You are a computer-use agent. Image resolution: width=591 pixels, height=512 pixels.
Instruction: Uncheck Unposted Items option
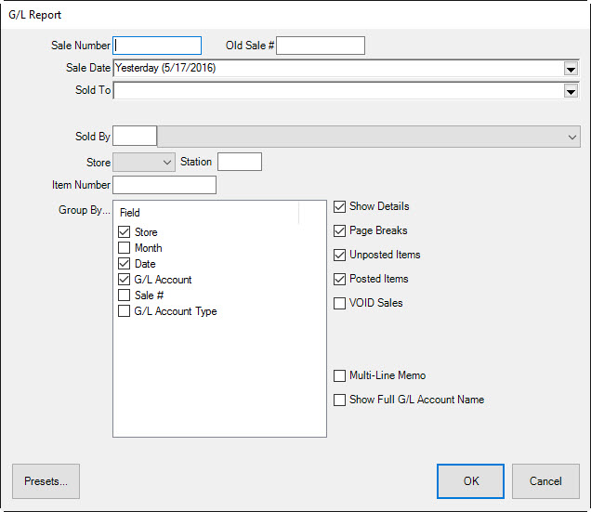[x=340, y=255]
